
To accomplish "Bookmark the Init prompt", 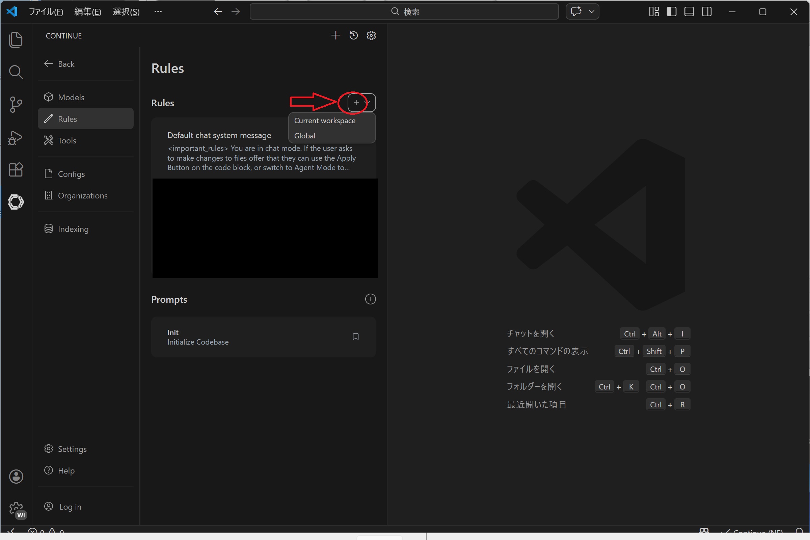I will click(355, 336).
